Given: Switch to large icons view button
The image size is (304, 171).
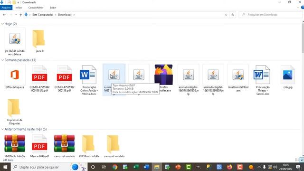Looking at the screenshot, I should [302, 160].
